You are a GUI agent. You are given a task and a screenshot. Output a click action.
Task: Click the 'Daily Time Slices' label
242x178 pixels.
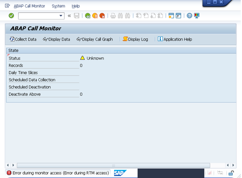tap(23, 73)
